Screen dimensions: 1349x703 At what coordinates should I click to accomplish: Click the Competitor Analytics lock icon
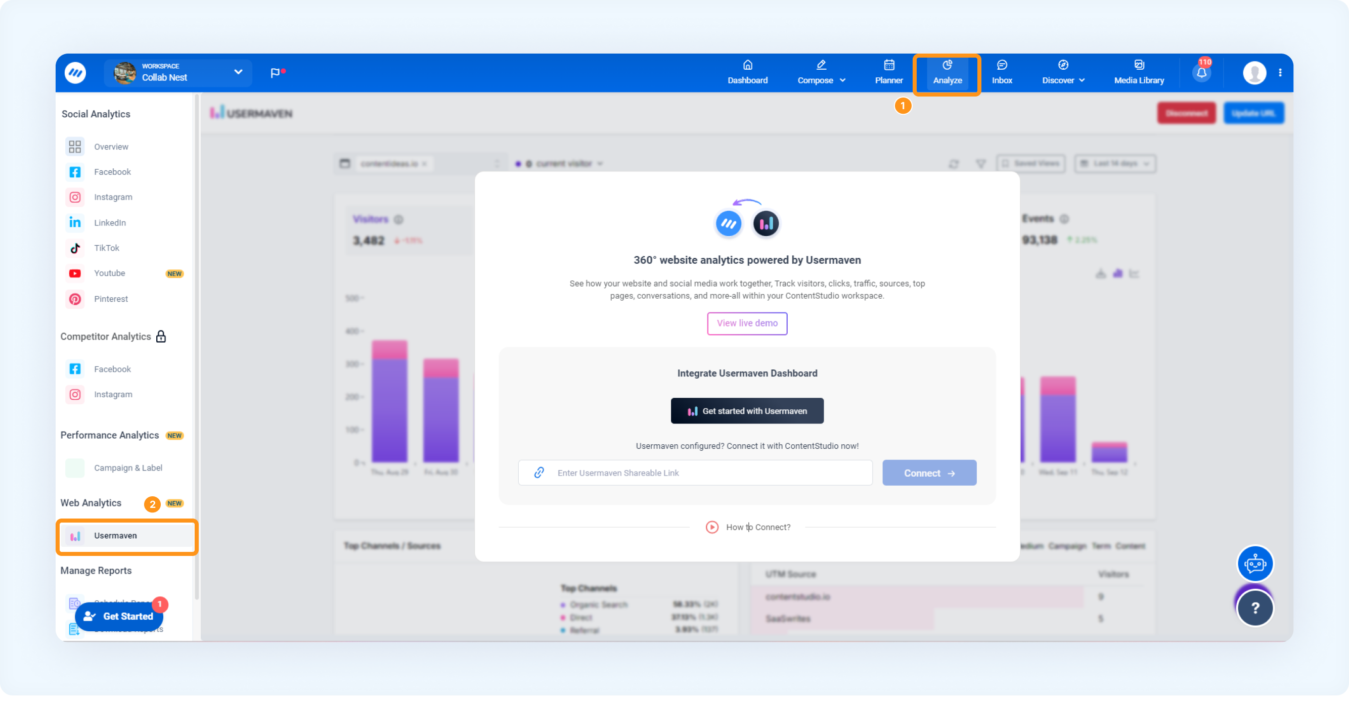pyautogui.click(x=161, y=337)
